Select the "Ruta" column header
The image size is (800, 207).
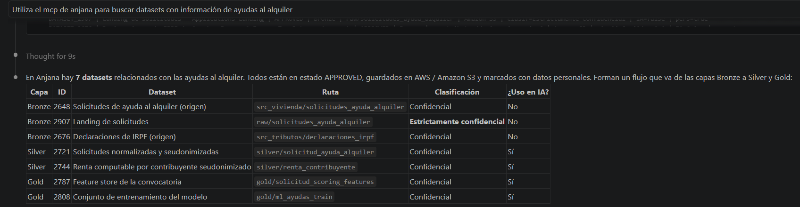[x=330, y=92]
